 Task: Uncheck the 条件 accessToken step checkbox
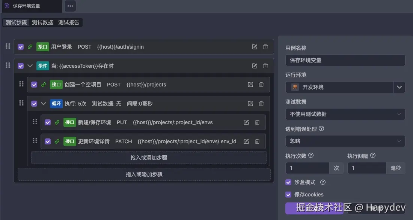pyautogui.click(x=21, y=66)
